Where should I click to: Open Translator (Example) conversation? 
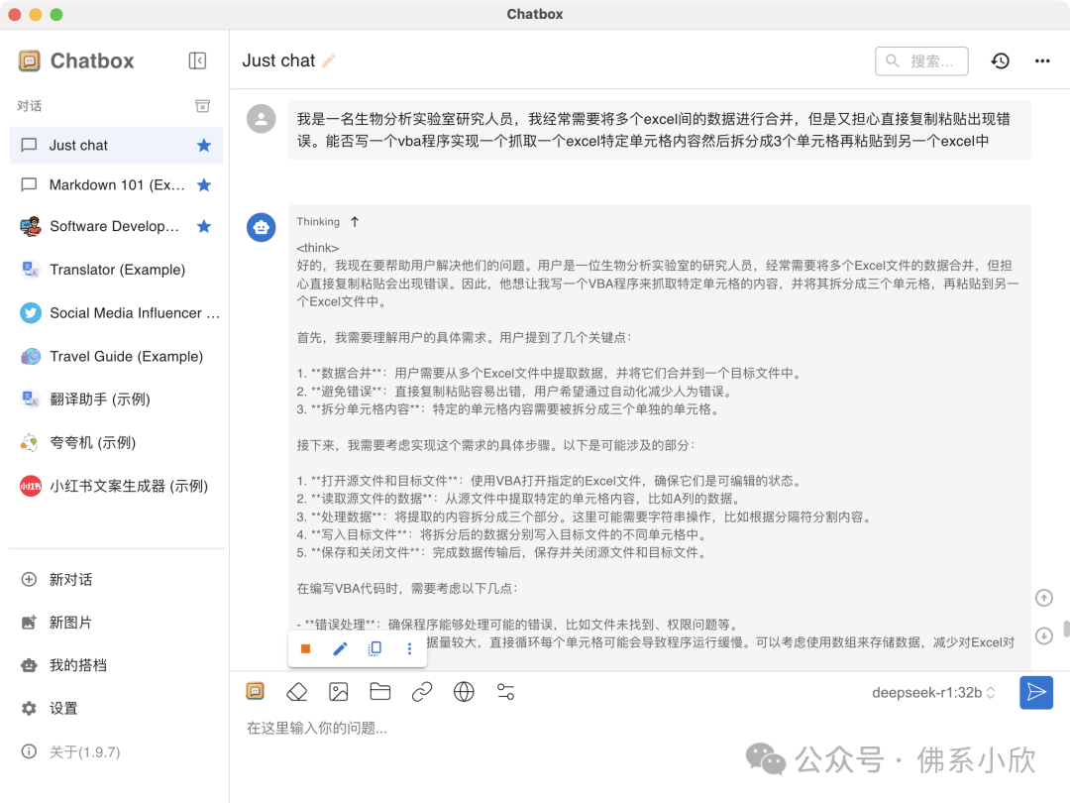(x=116, y=270)
